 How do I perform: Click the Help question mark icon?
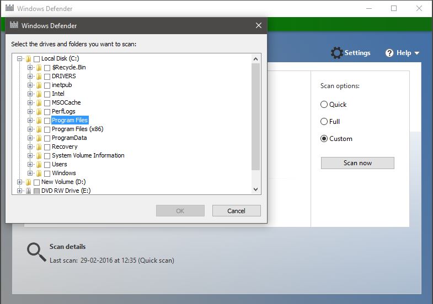[389, 53]
